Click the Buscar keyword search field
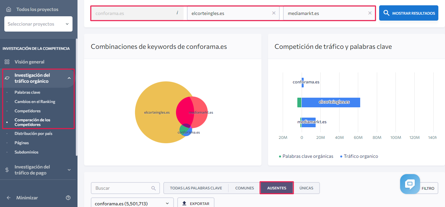Image resolution: width=445 pixels, height=207 pixels. (x=125, y=188)
